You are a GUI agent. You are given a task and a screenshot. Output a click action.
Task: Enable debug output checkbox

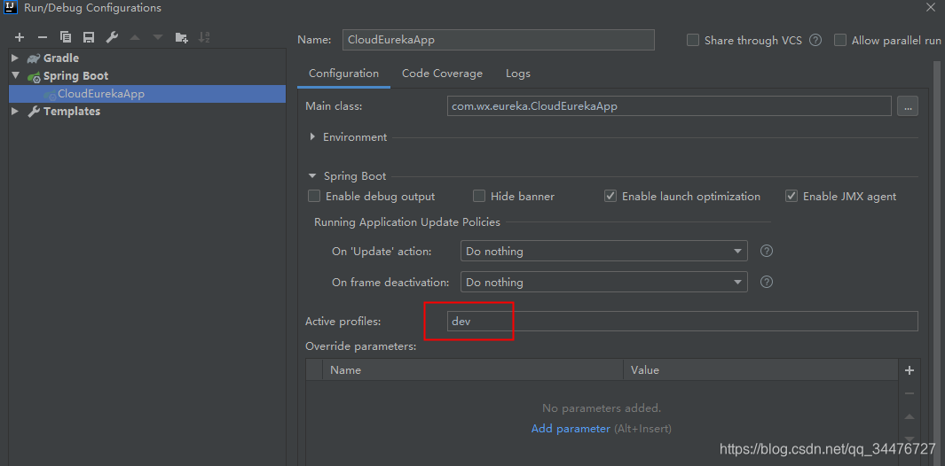coord(314,197)
